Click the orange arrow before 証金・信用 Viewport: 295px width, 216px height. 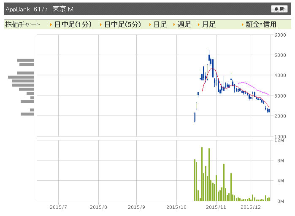coord(243,24)
